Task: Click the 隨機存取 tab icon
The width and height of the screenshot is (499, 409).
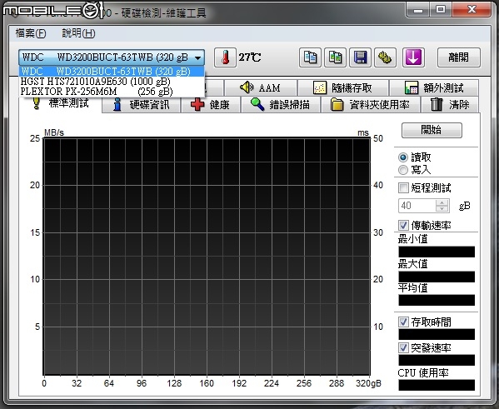Action: (x=320, y=87)
